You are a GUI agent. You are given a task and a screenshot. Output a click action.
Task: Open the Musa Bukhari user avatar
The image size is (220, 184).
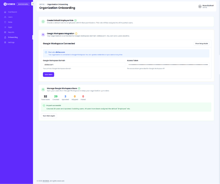pos(200,6)
